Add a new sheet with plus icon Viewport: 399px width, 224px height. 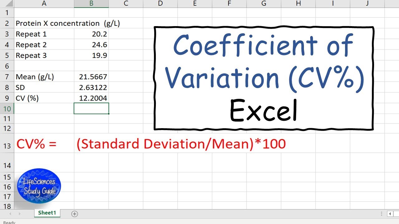[x=75, y=214]
